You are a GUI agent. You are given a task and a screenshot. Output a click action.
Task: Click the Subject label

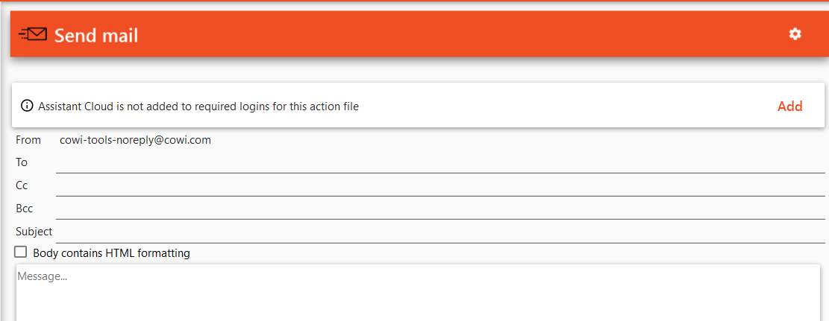pos(34,232)
